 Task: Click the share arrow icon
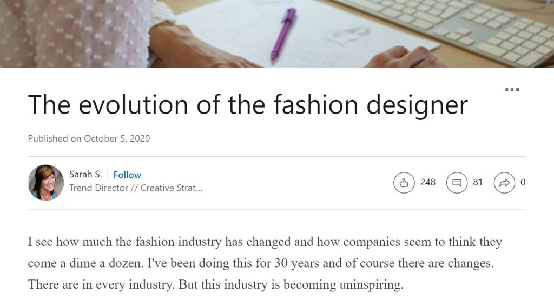(x=504, y=183)
